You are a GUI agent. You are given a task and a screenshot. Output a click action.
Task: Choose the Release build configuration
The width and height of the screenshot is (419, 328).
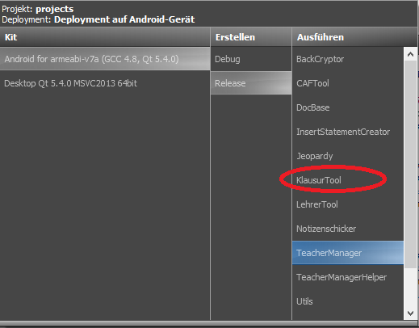coord(251,83)
